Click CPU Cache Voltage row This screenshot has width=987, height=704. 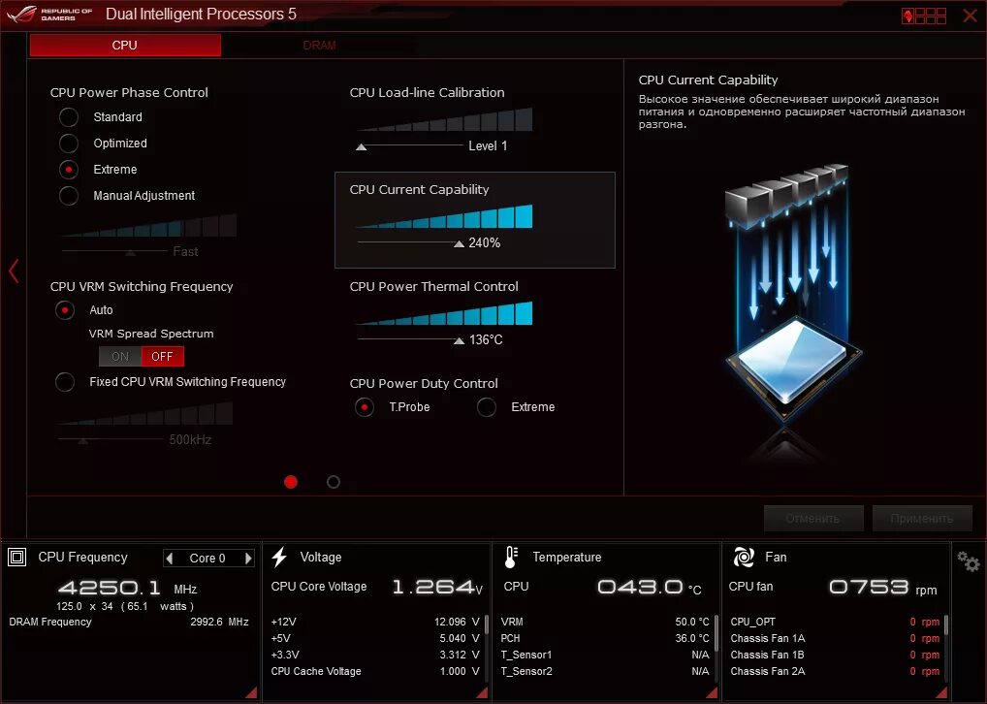(375, 671)
